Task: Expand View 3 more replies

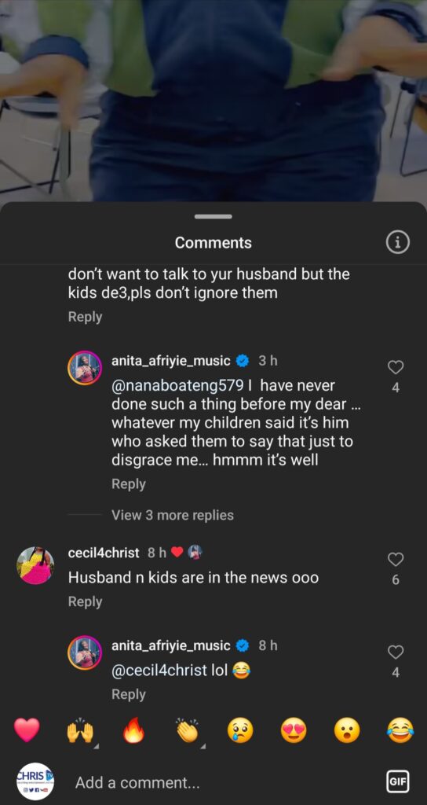Action: click(x=172, y=515)
